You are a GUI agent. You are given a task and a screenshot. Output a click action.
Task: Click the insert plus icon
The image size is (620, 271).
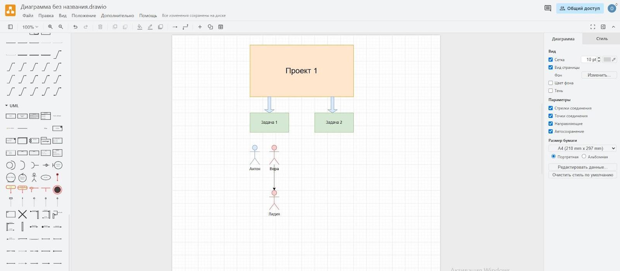200,27
